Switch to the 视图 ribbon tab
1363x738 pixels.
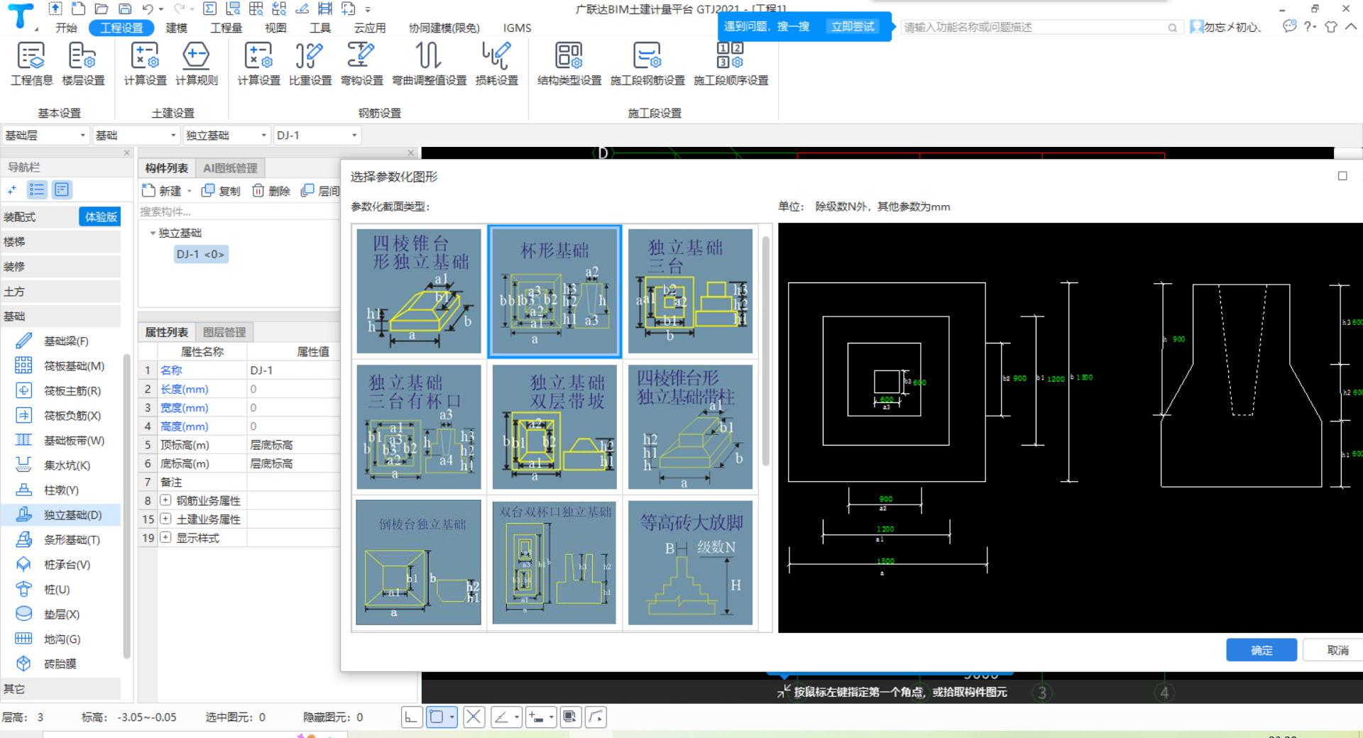tap(275, 28)
